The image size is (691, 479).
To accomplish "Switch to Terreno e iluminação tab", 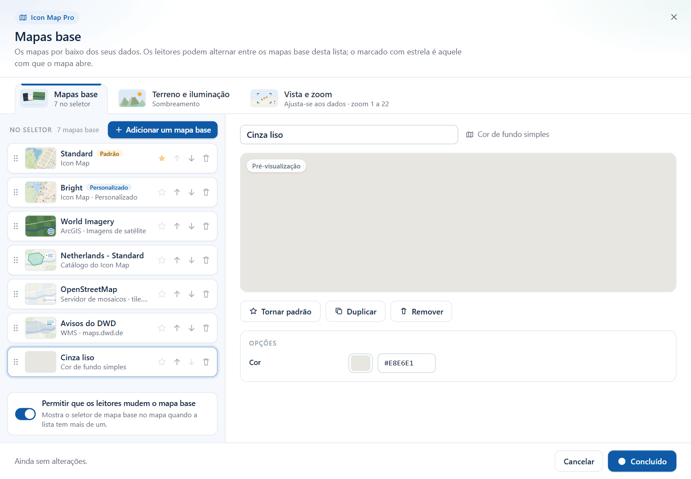I will (174, 99).
